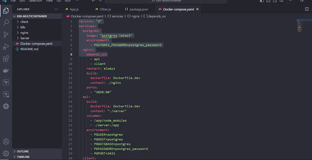
Task: Open the Run and Debug view
Action: point(6,47)
